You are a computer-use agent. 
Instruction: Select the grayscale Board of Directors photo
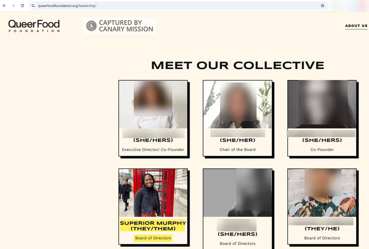click(x=238, y=193)
